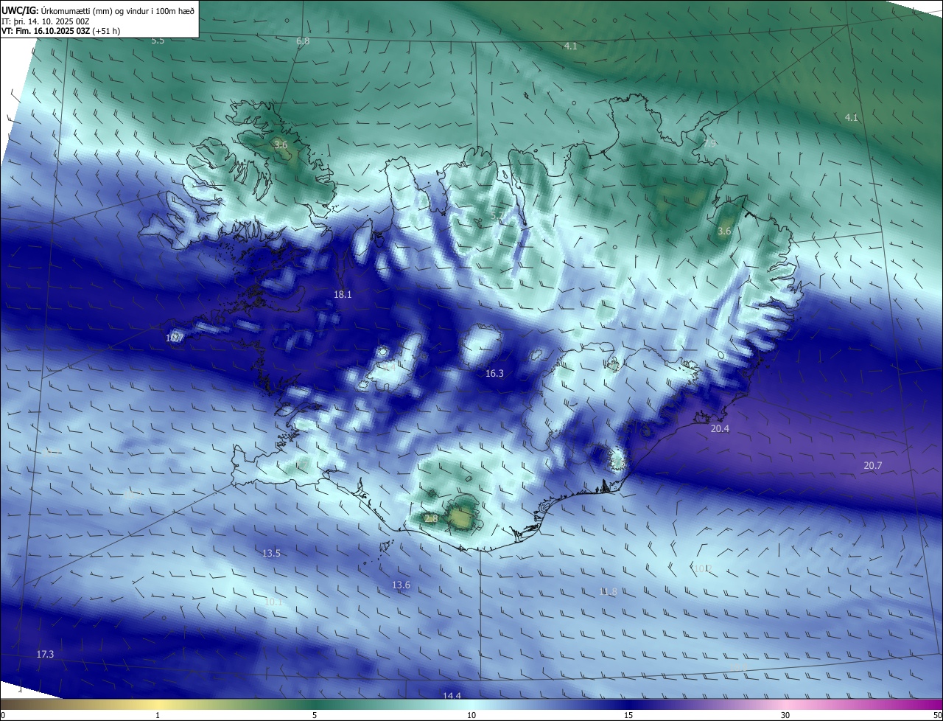
Task: Click the 5 tick on the color scale
Action: [x=315, y=715]
